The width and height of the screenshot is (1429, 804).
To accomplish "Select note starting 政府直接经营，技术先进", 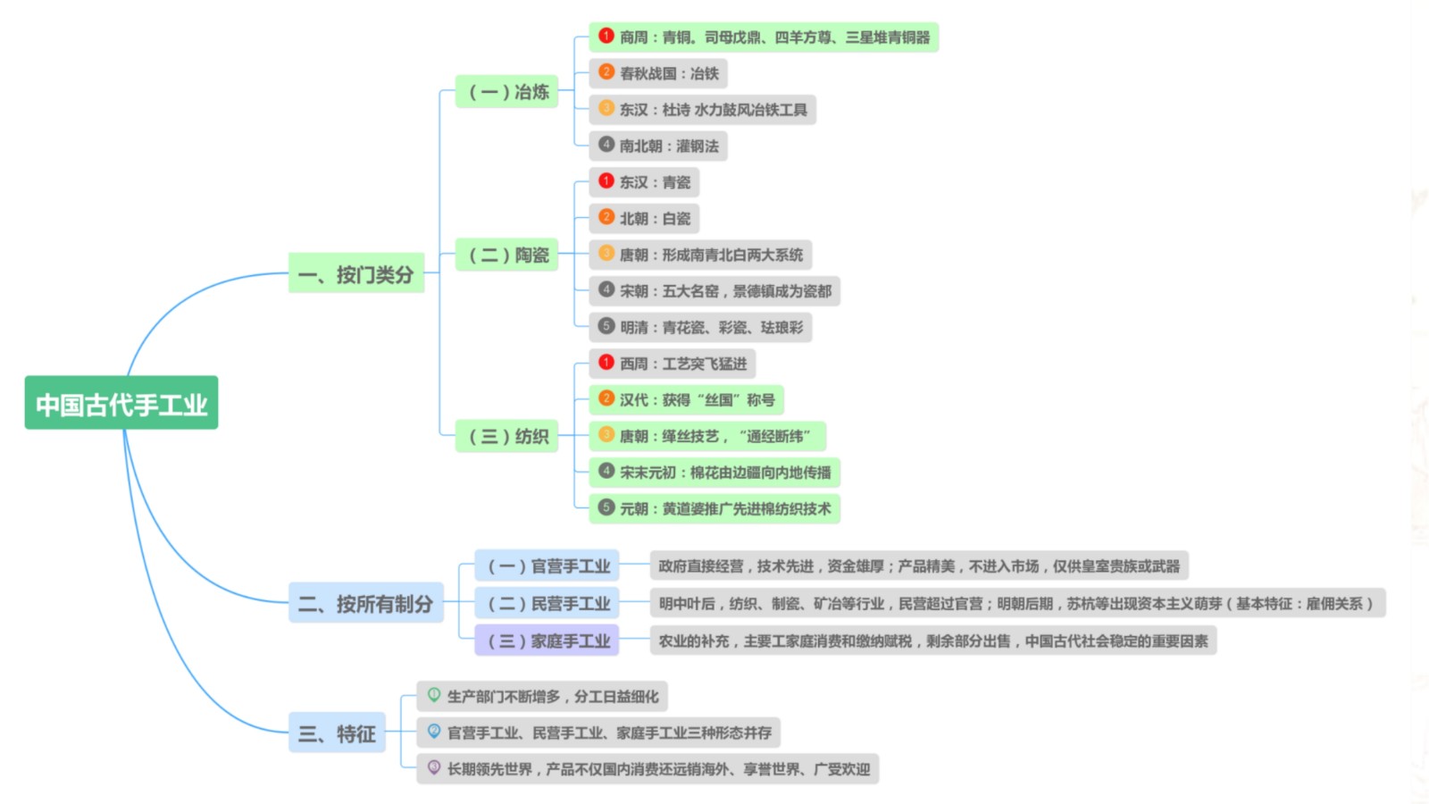I will [x=919, y=565].
